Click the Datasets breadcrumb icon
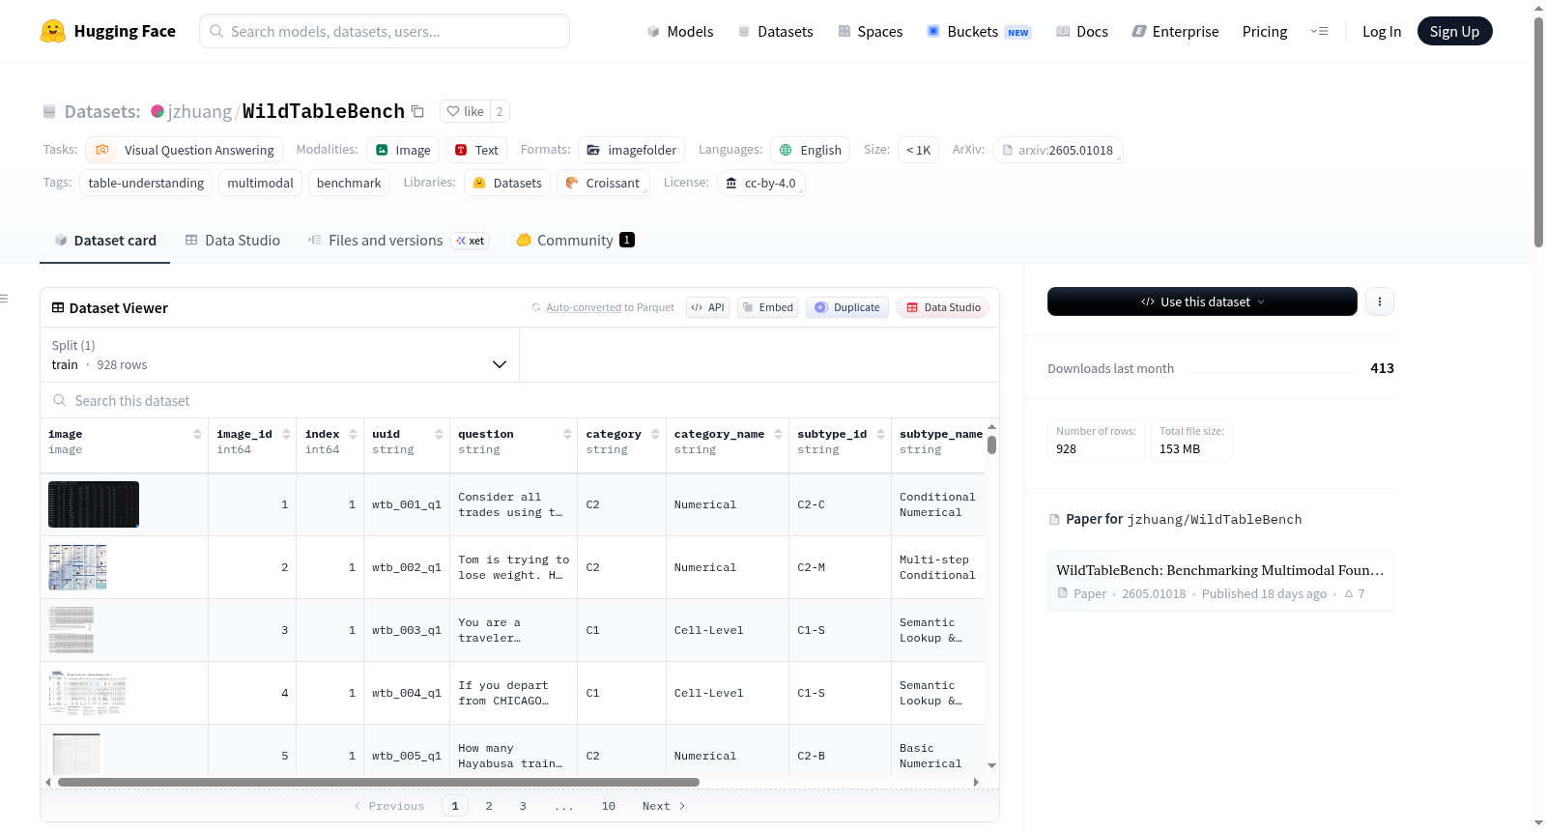The width and height of the screenshot is (1546, 832). [49, 111]
